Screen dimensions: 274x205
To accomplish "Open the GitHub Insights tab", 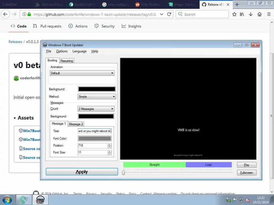I will pyautogui.click(x=131, y=26).
